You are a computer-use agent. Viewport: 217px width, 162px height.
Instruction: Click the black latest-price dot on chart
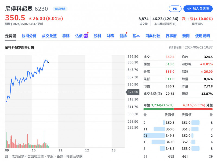48,62
